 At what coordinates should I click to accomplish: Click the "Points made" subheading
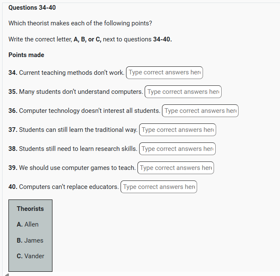pyautogui.click(x=26, y=55)
